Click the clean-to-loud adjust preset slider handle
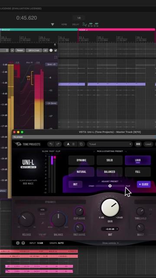156x278 pixels. click(x=110, y=186)
